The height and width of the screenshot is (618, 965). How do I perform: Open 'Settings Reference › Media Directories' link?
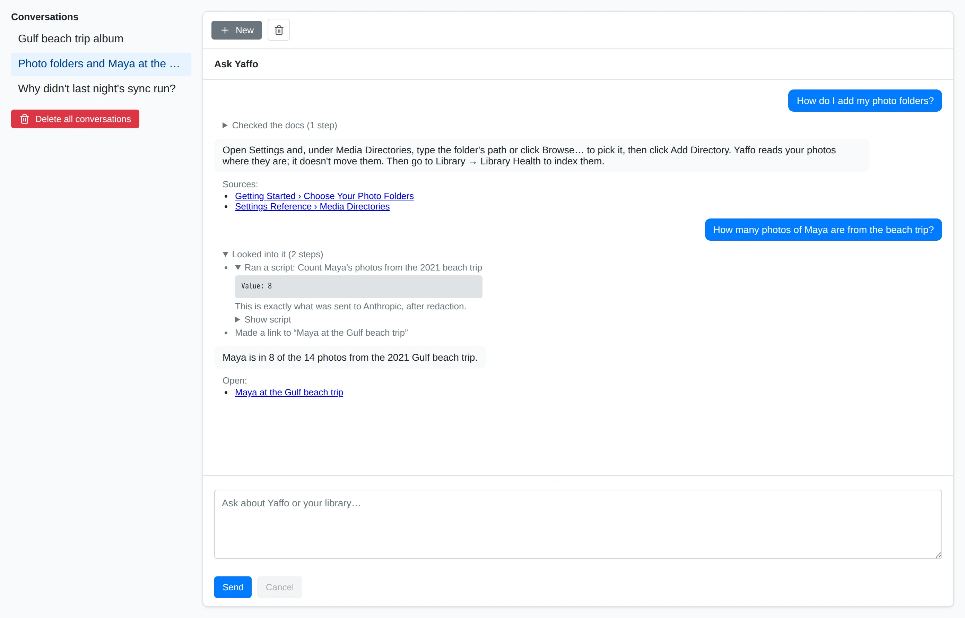tap(312, 206)
